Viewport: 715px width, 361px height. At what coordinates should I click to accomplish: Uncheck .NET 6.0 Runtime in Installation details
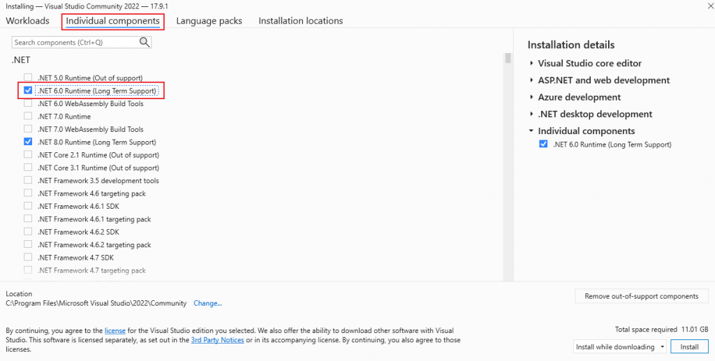(543, 144)
